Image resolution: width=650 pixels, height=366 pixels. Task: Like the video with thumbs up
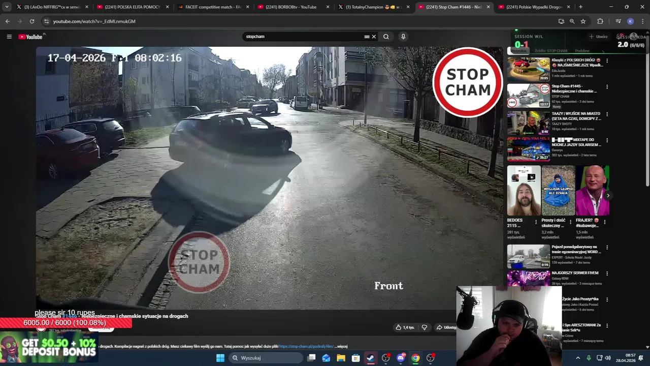click(405, 327)
